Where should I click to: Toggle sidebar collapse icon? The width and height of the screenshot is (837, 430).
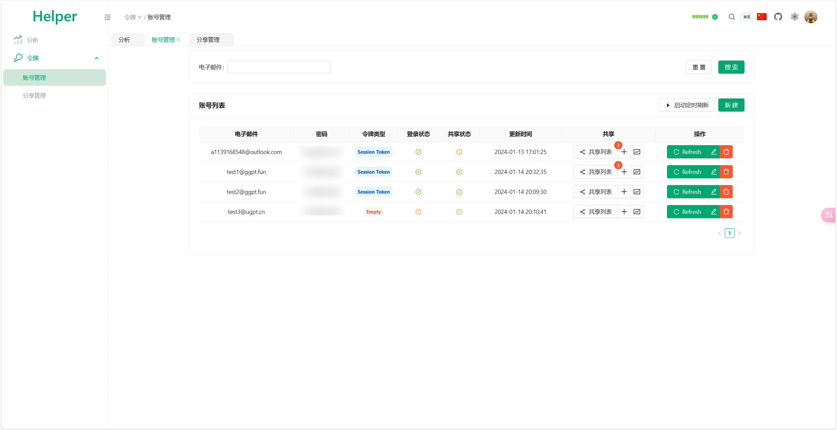[x=107, y=17]
